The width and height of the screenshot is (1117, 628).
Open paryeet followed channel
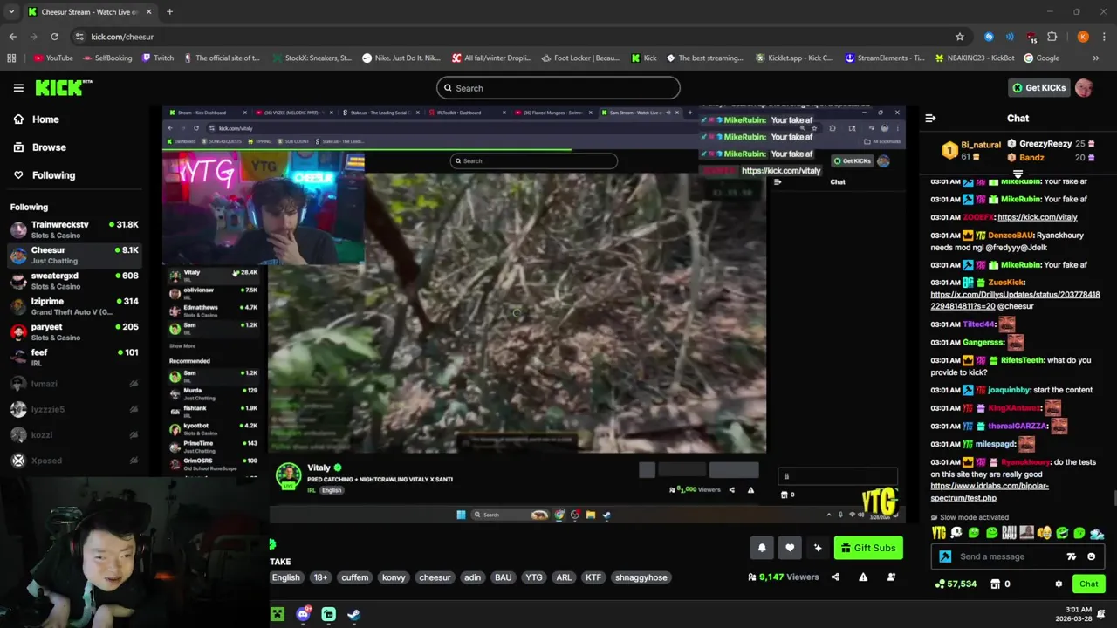click(x=74, y=331)
